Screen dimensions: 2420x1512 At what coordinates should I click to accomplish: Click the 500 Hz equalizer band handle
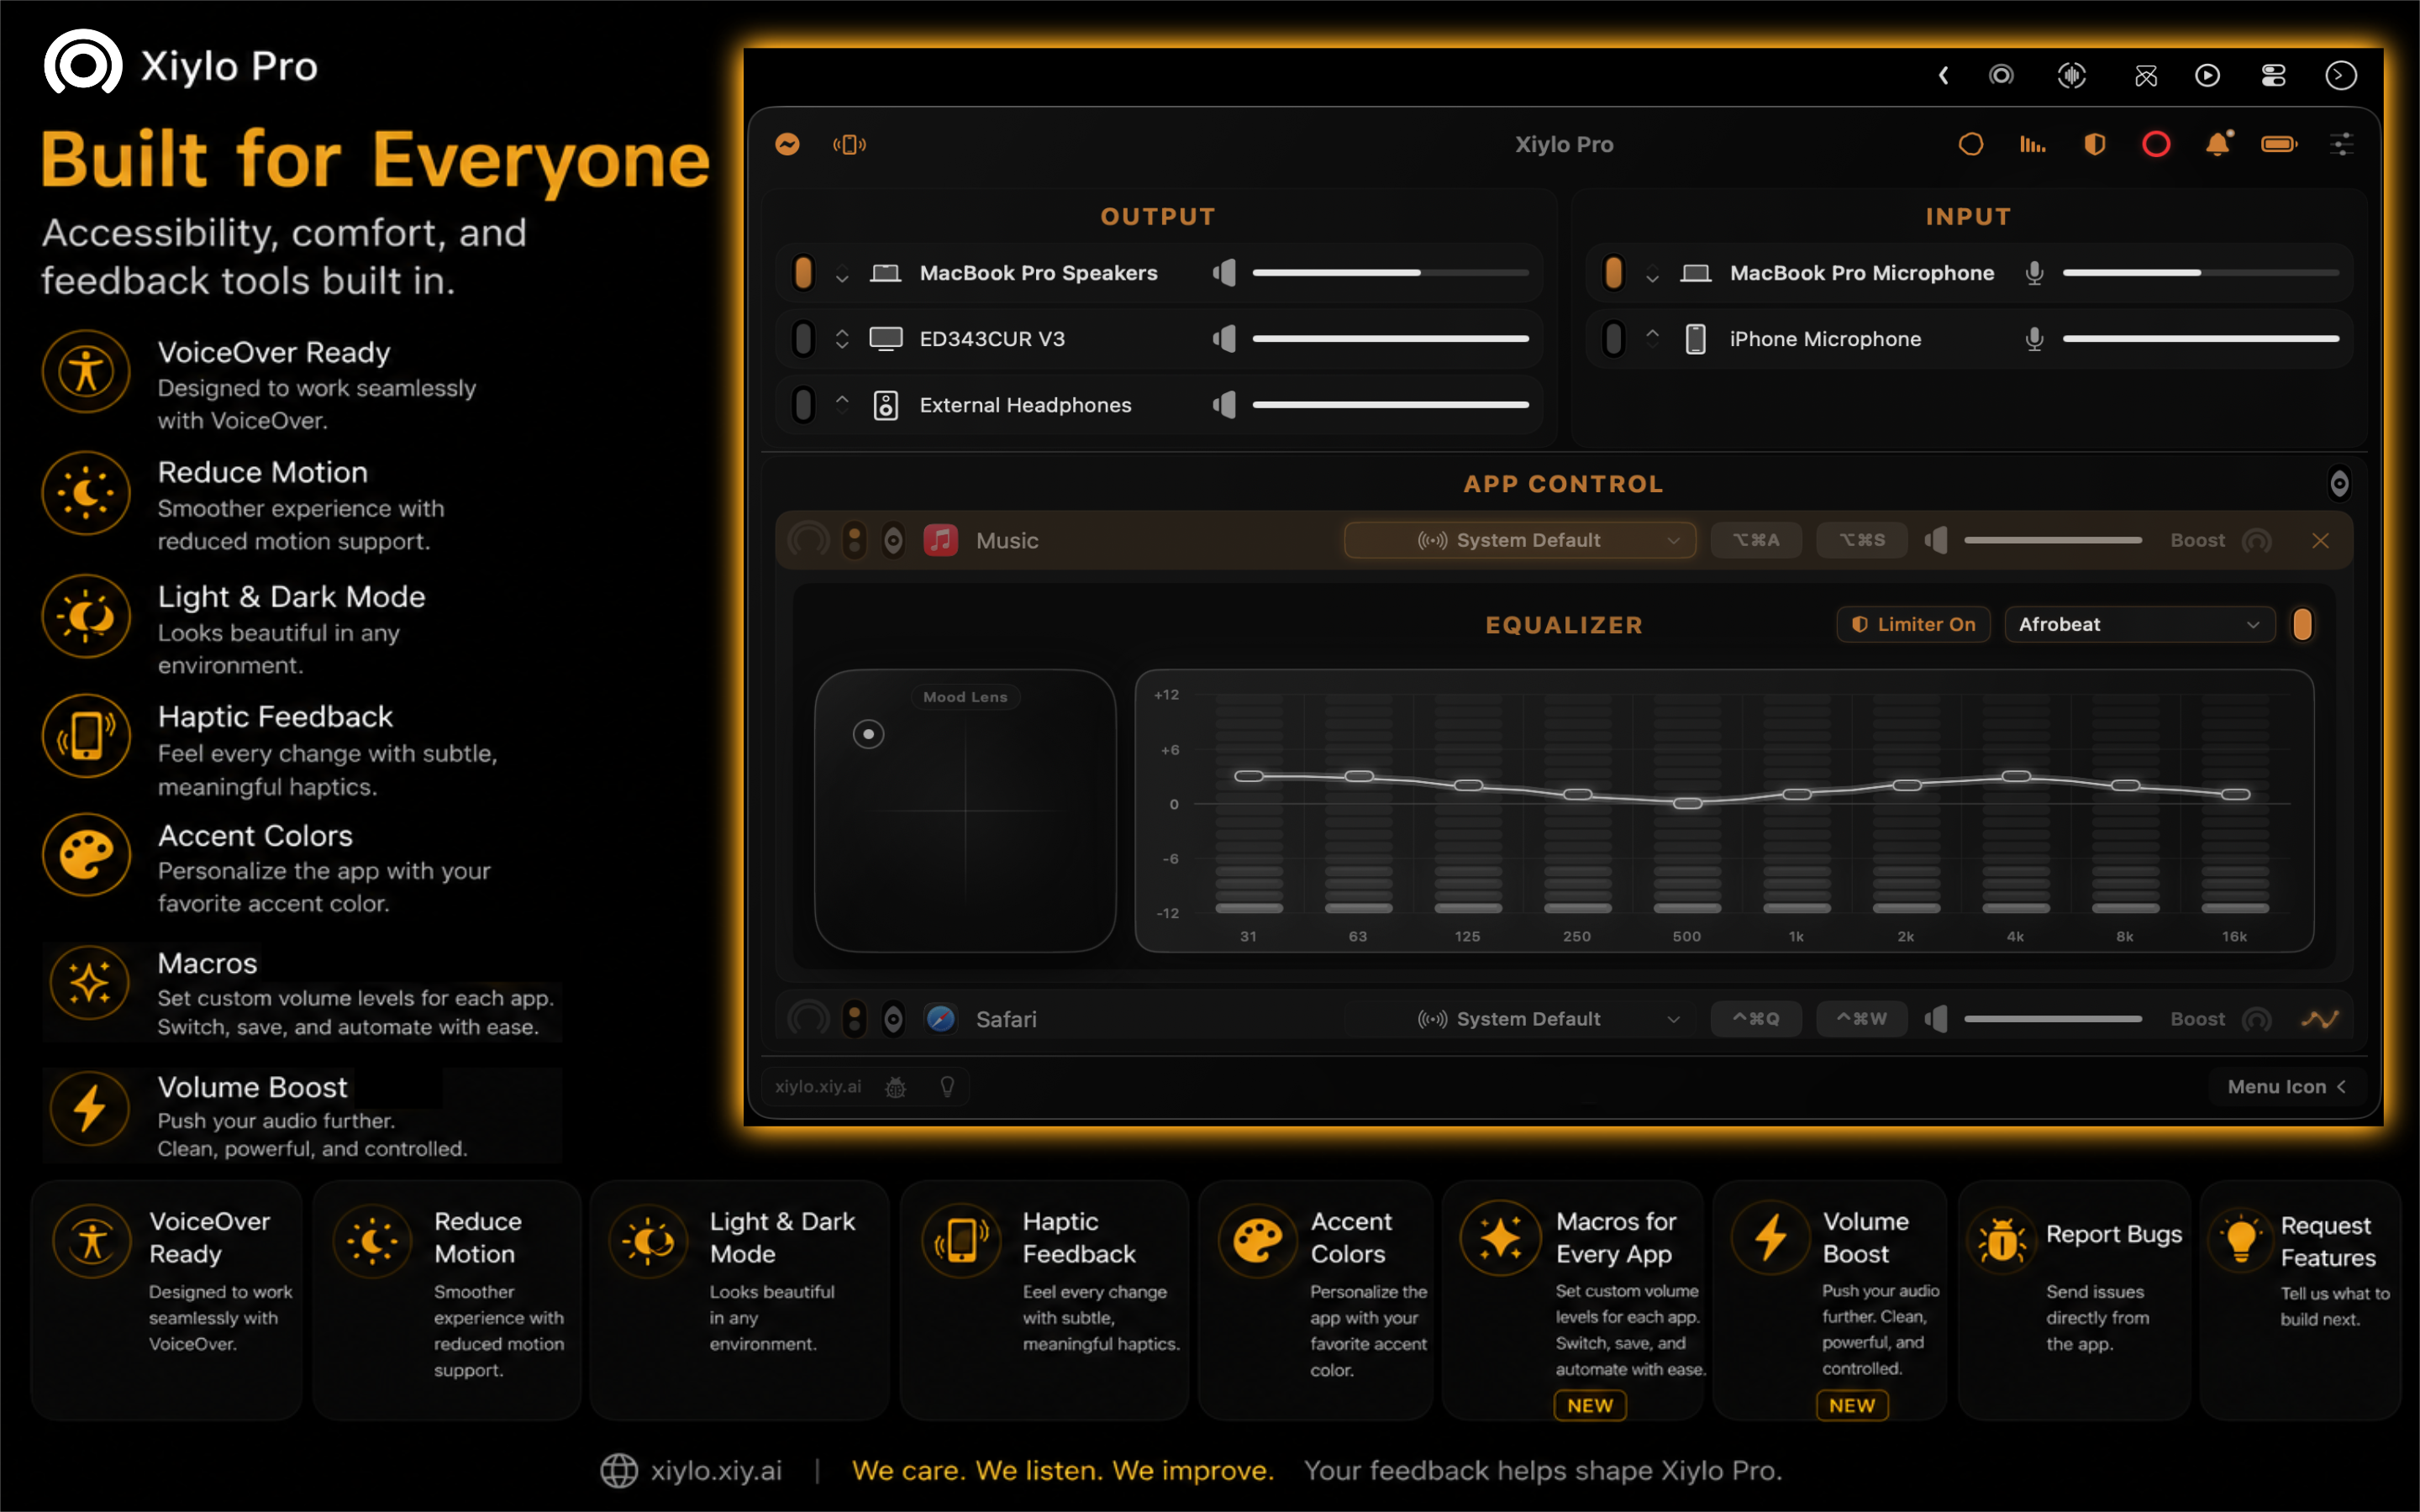[x=1687, y=803]
